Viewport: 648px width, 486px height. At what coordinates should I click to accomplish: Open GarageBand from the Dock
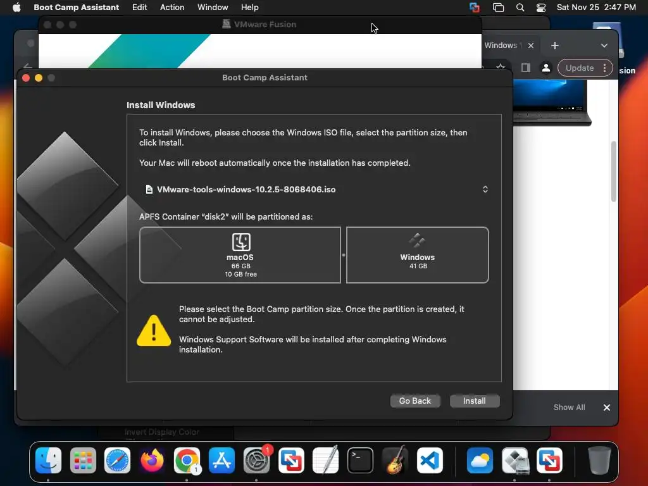click(x=395, y=460)
